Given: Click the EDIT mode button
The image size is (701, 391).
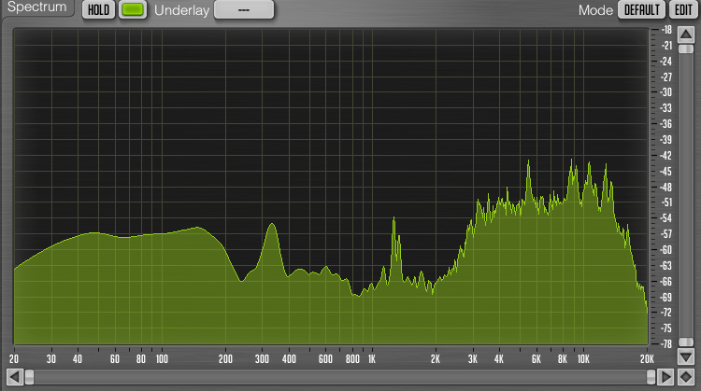Looking at the screenshot, I should (x=681, y=10).
